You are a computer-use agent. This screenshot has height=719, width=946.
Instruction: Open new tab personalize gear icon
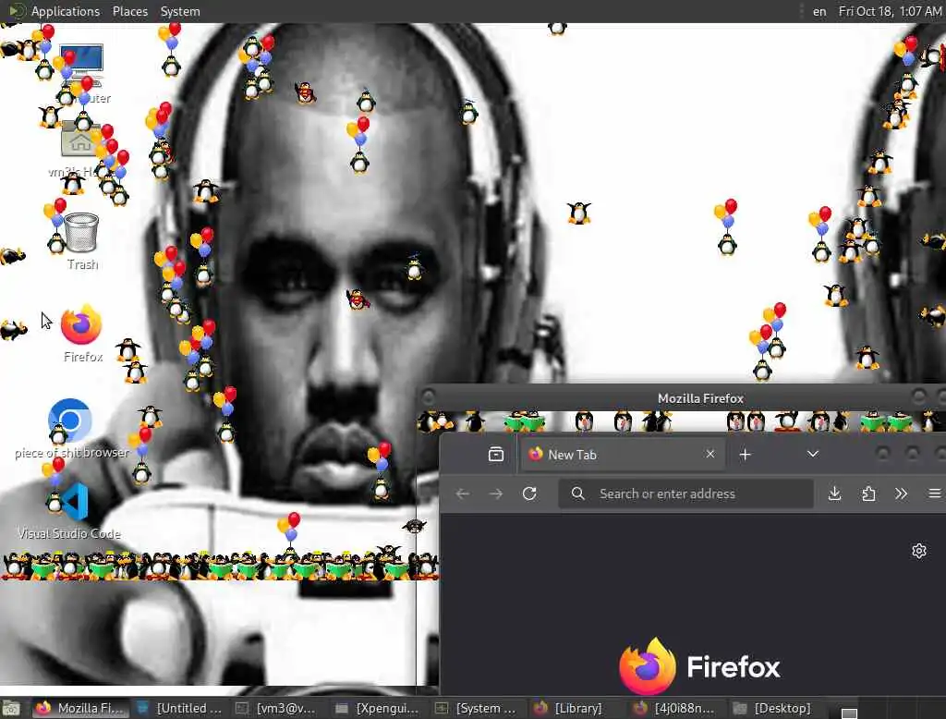(919, 551)
